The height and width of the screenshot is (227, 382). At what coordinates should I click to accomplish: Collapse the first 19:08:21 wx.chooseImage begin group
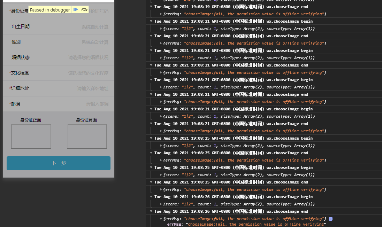tap(151, 21)
